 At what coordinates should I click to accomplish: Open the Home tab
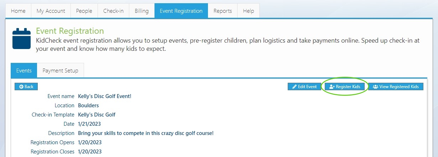(18, 11)
